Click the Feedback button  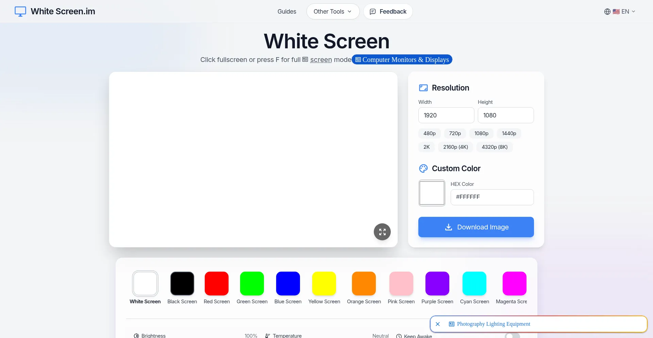tap(388, 12)
